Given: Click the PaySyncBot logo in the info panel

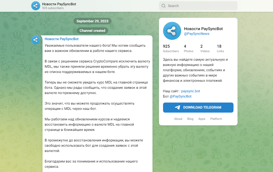Looking at the screenshot, I should 172,31.
